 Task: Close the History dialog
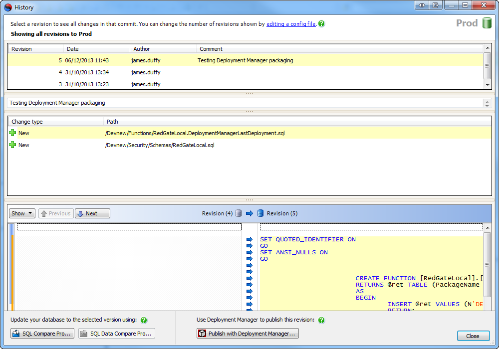(473, 336)
